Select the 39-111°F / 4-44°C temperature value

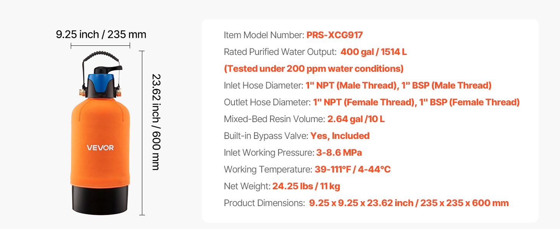pos(352,169)
